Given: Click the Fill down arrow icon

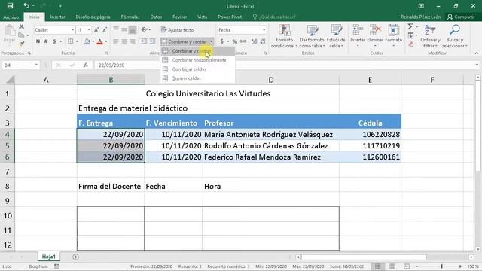Looking at the screenshot, I should click(x=411, y=35).
